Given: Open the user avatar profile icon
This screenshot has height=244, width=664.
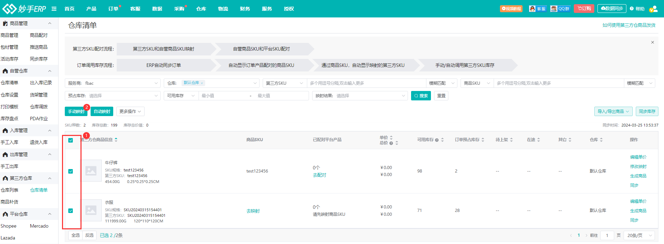Looking at the screenshot, I should click(x=653, y=9).
